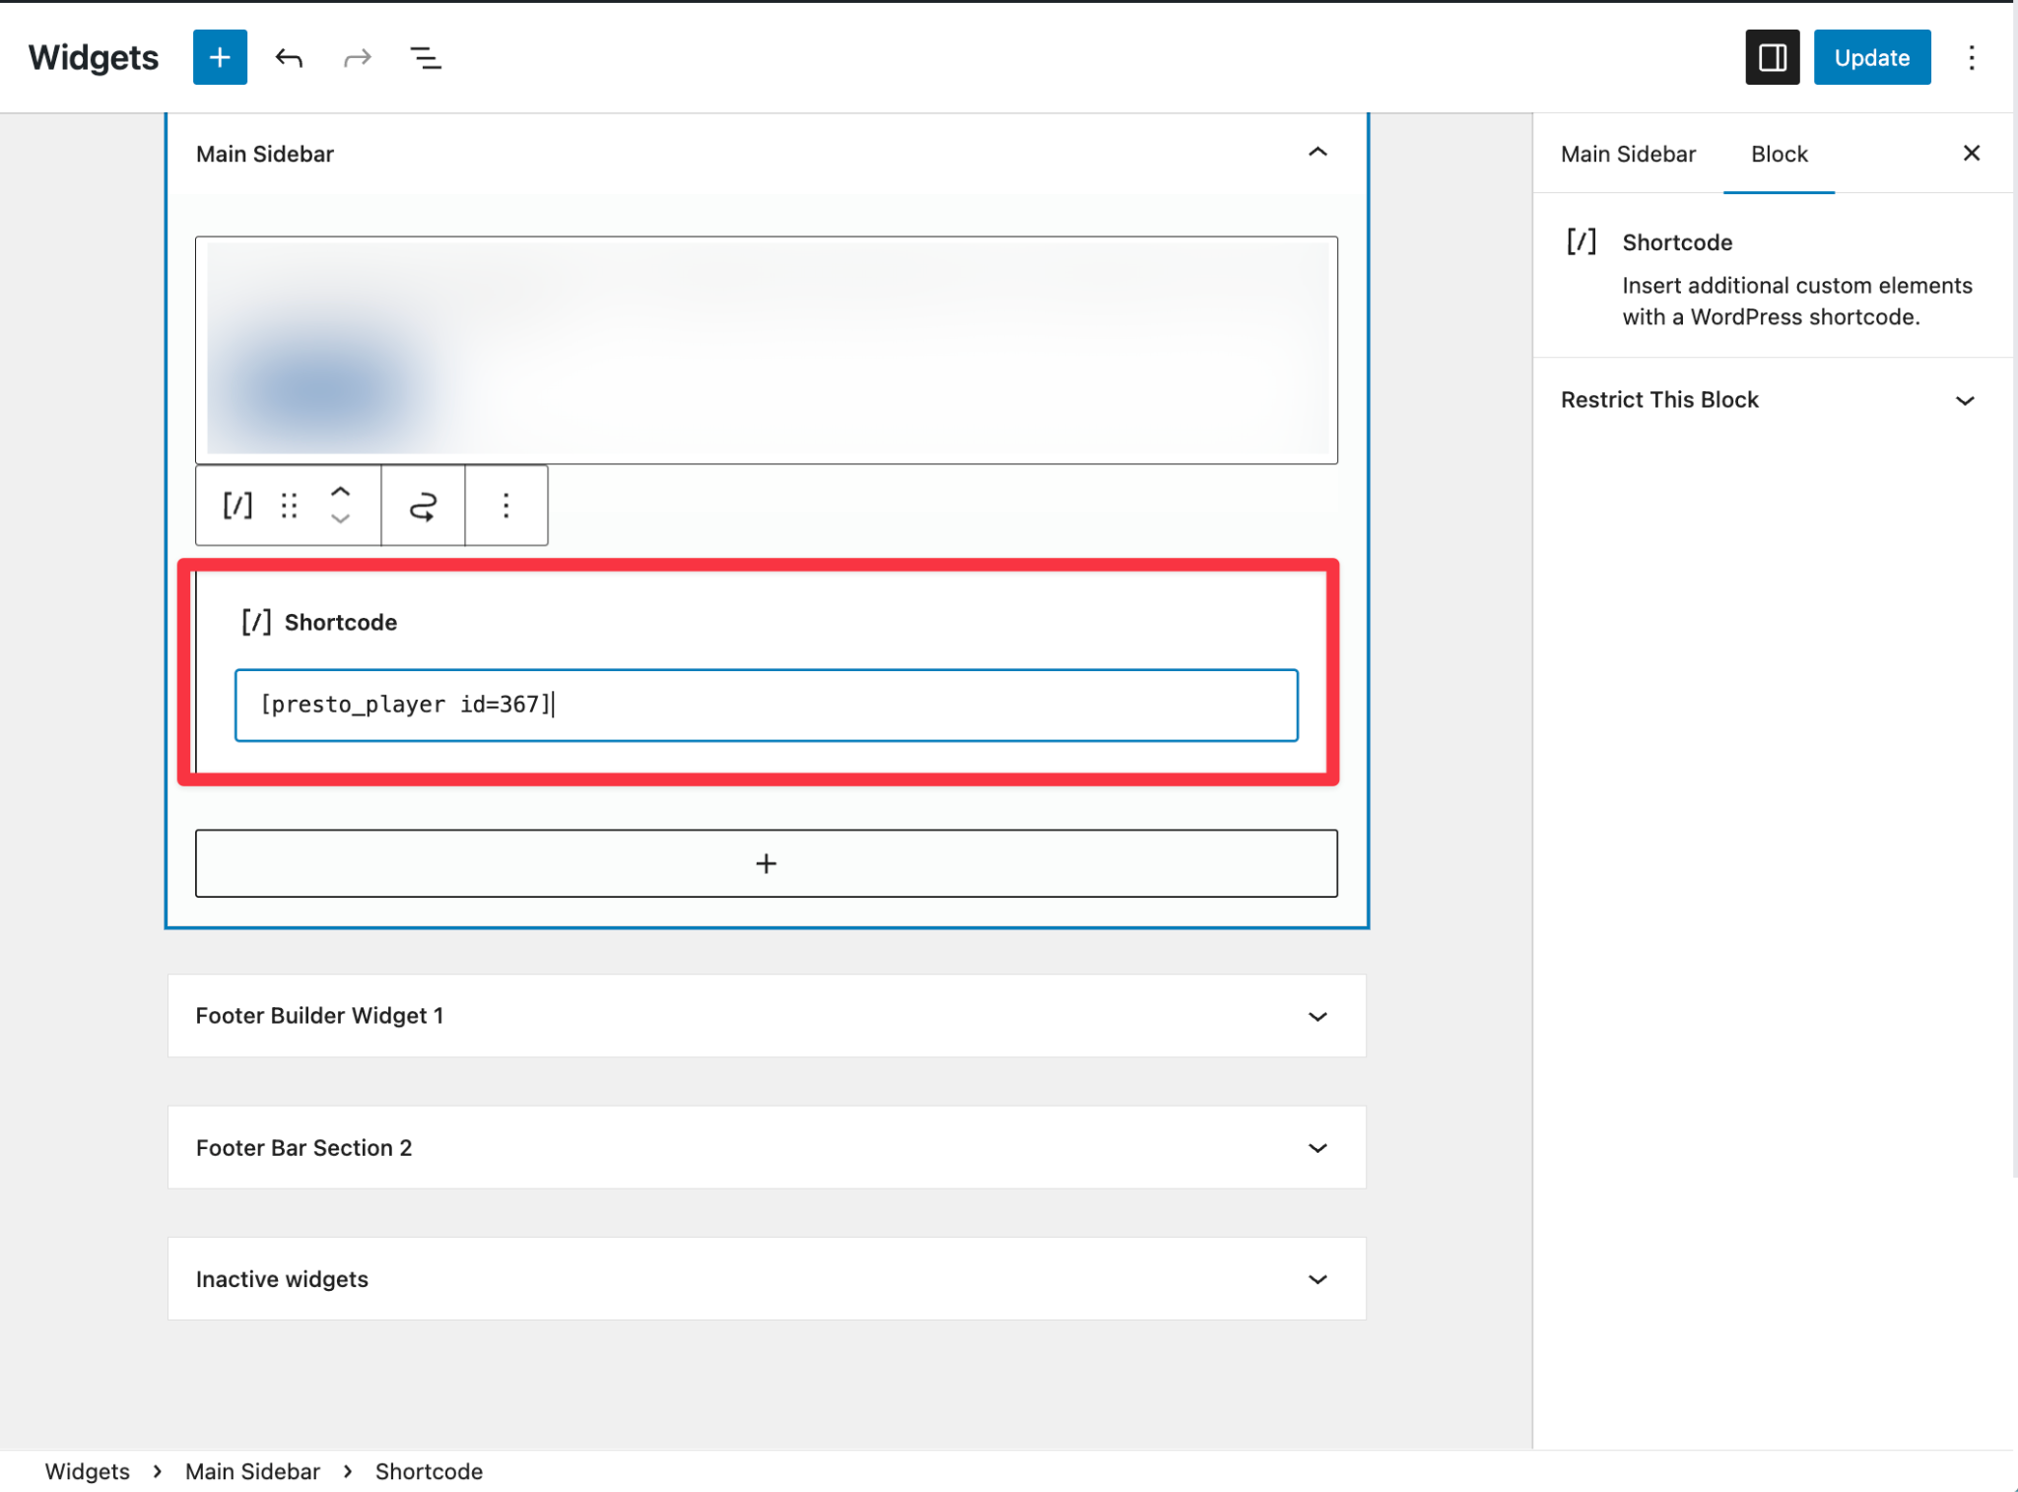Screen dimensions: 2018x1492
Task: Expand the Restrict This Block panel
Action: pos(1965,400)
